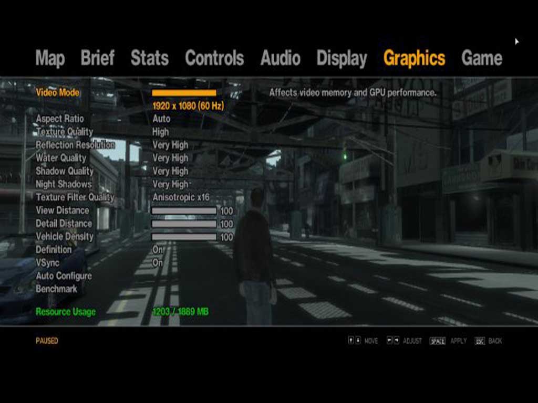Image resolution: width=538 pixels, height=403 pixels.
Task: Click the left arrow key icon beside ADJUST
Action: click(x=389, y=341)
